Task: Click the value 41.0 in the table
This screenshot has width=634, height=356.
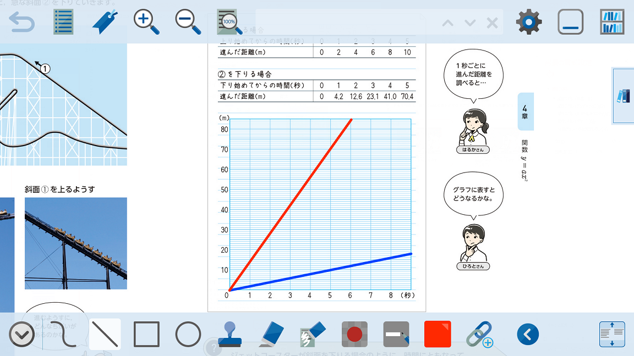Action: (x=390, y=97)
